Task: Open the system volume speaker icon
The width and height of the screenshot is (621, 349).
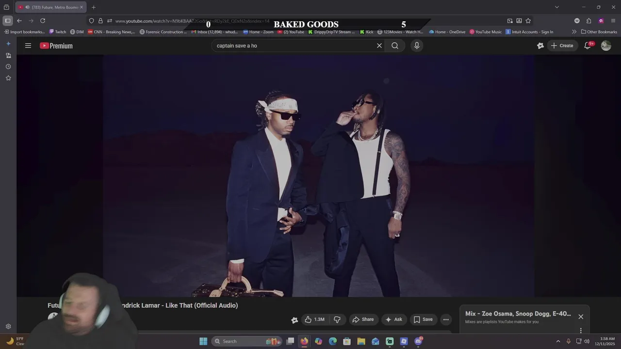Action: [587, 341]
